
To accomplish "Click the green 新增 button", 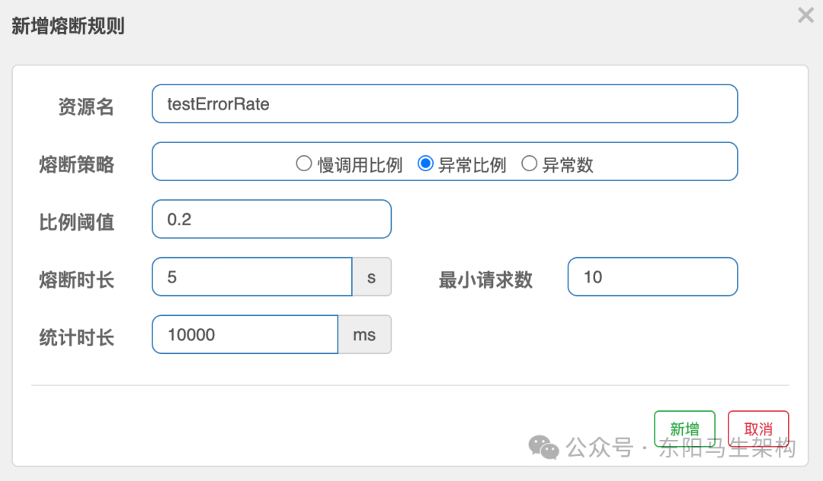I will (x=684, y=428).
